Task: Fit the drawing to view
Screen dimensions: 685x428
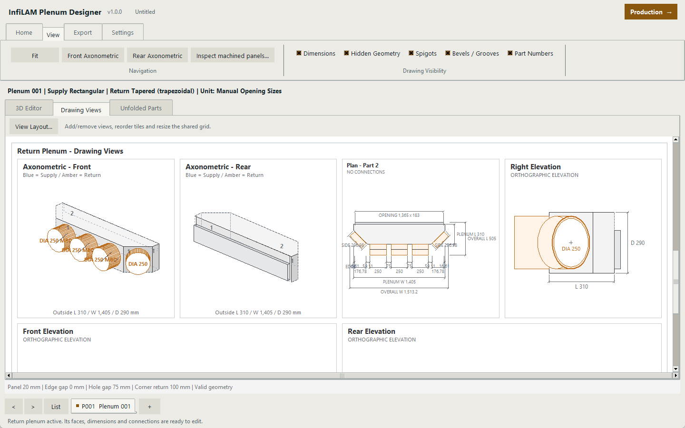Action: [x=35, y=56]
